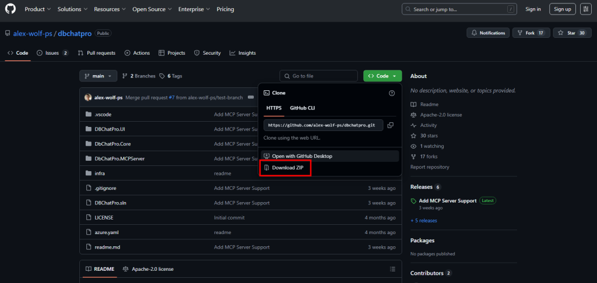The width and height of the screenshot is (597, 283).
Task: Click the clone URL text field
Action: (x=323, y=125)
